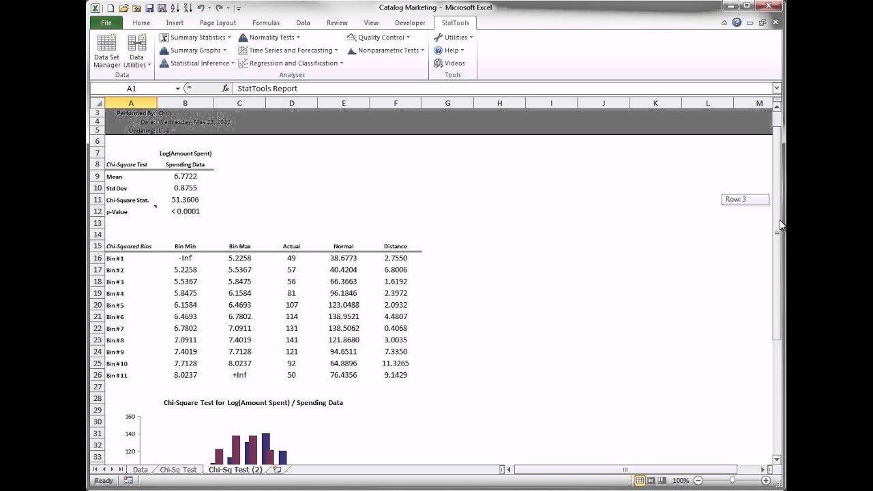Click the macro record icon in status bar

tap(128, 481)
